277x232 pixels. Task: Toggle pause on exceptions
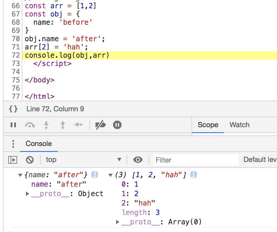(x=117, y=125)
